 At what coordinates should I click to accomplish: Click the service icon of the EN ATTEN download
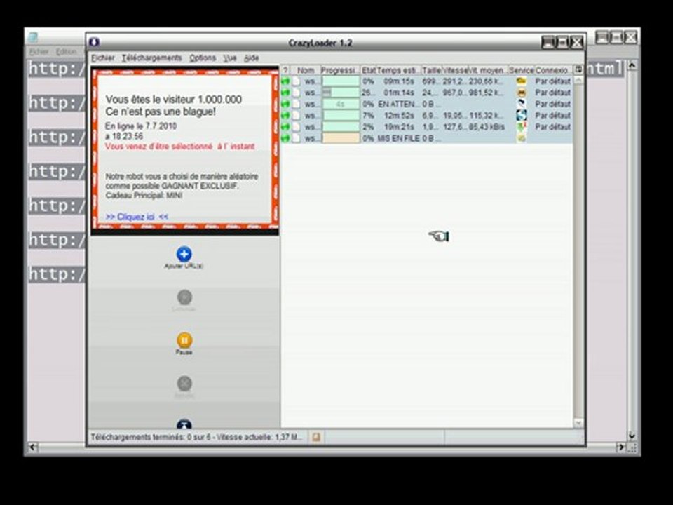(521, 104)
